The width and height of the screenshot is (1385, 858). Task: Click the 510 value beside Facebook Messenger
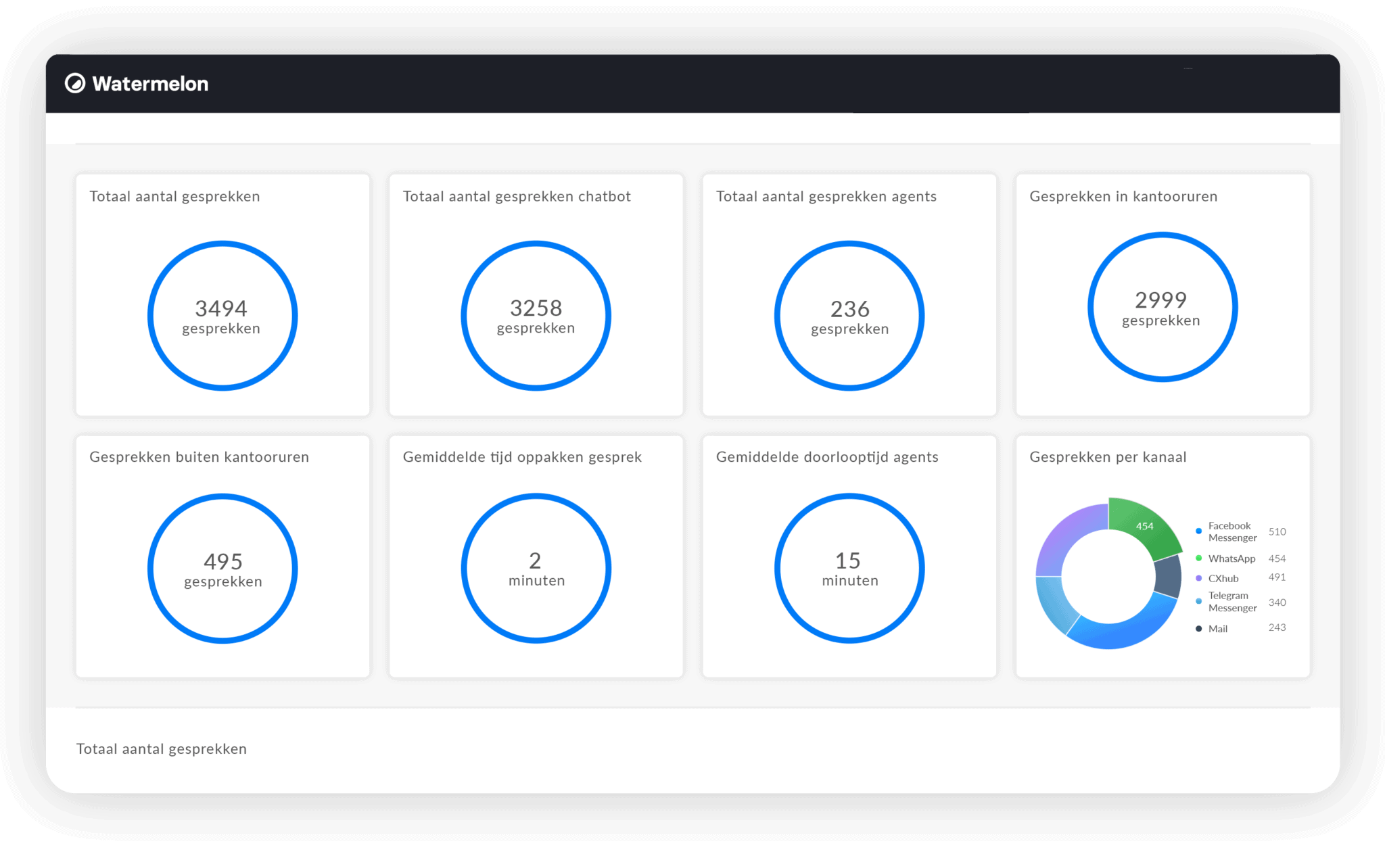tap(1277, 532)
